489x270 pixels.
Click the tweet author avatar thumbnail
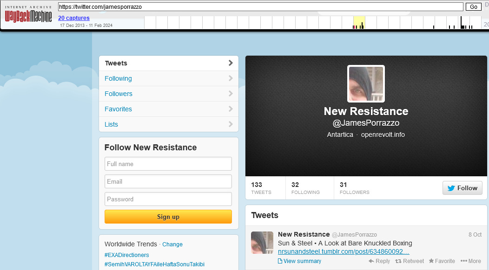click(262, 243)
